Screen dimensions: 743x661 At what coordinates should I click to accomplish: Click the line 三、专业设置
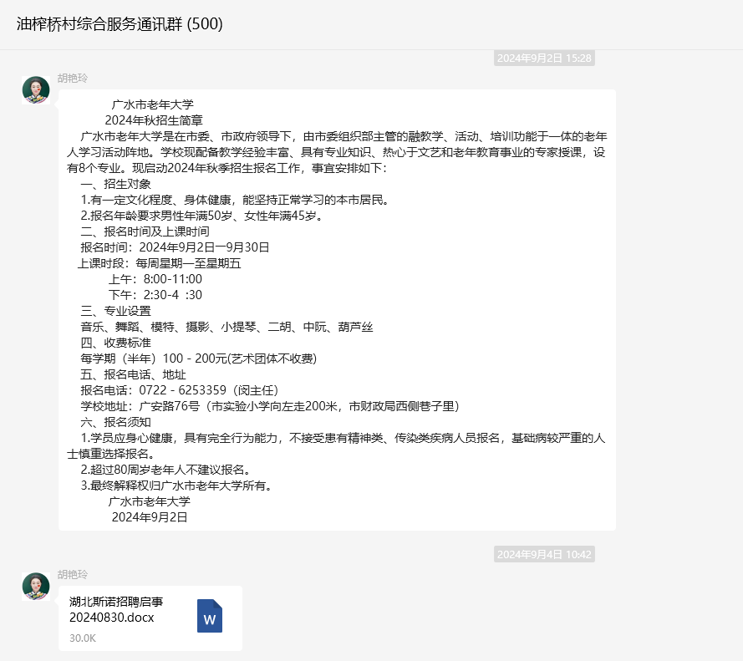pyautogui.click(x=115, y=311)
